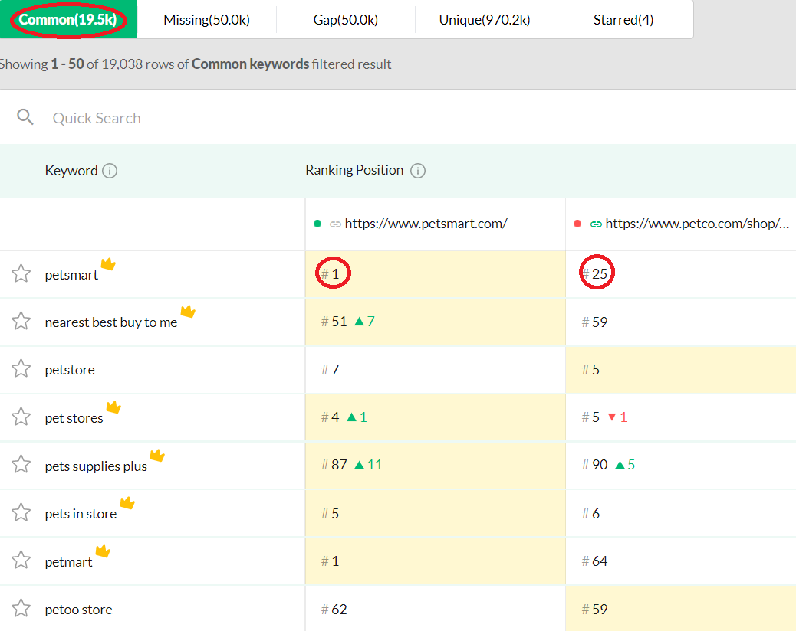Screen dimensions: 796x631
Task: Click petco rank #6 for pets in store
Action: point(590,514)
